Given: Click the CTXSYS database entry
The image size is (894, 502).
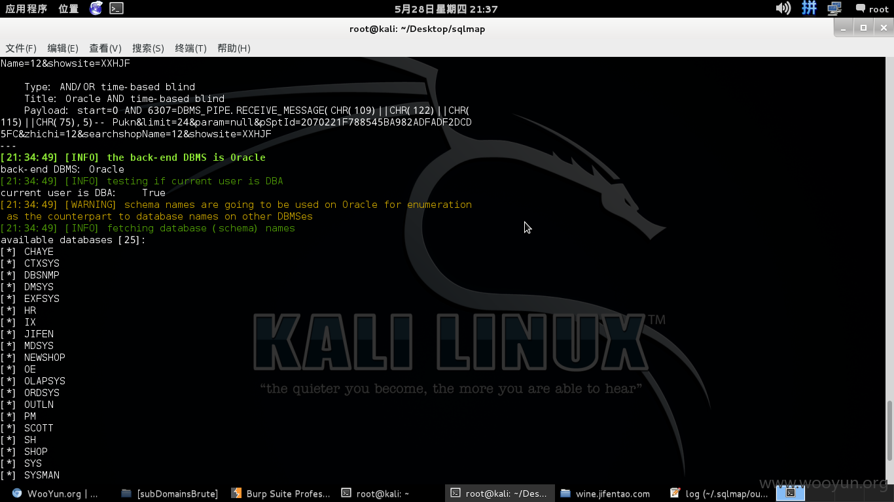Looking at the screenshot, I should (x=29, y=263).
